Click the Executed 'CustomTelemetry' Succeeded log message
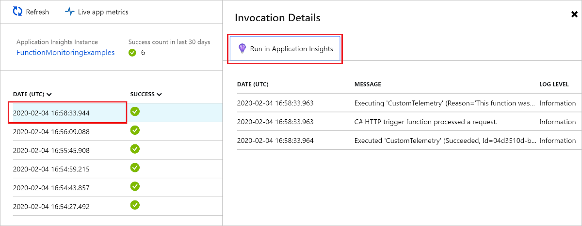This screenshot has height=226, width=582. [444, 141]
